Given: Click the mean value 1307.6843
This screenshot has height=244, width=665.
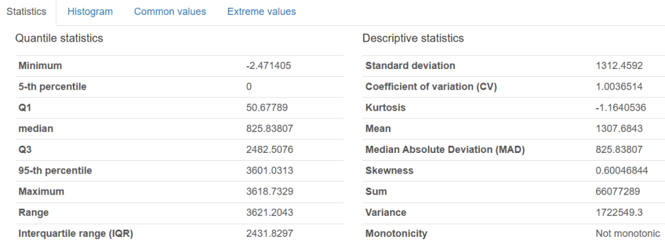Looking at the screenshot, I should (x=619, y=129).
